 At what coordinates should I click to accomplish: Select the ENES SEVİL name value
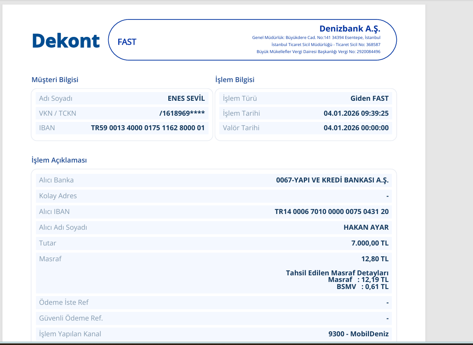pyautogui.click(x=186, y=98)
